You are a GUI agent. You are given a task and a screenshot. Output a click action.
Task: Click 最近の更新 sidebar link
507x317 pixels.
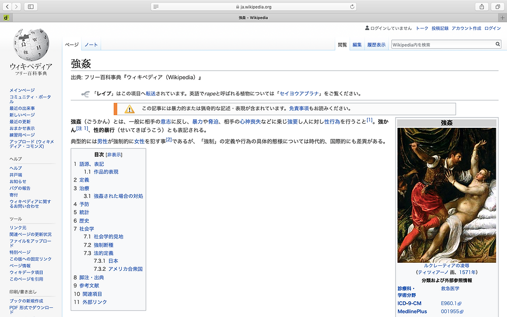point(20,122)
